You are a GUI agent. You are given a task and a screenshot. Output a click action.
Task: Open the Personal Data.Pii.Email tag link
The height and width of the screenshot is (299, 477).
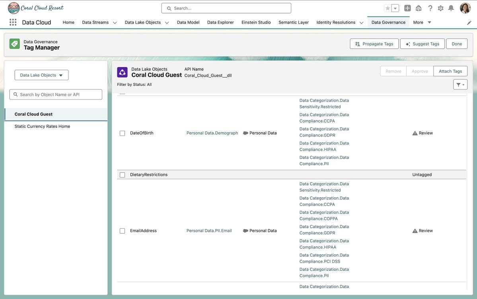209,230
